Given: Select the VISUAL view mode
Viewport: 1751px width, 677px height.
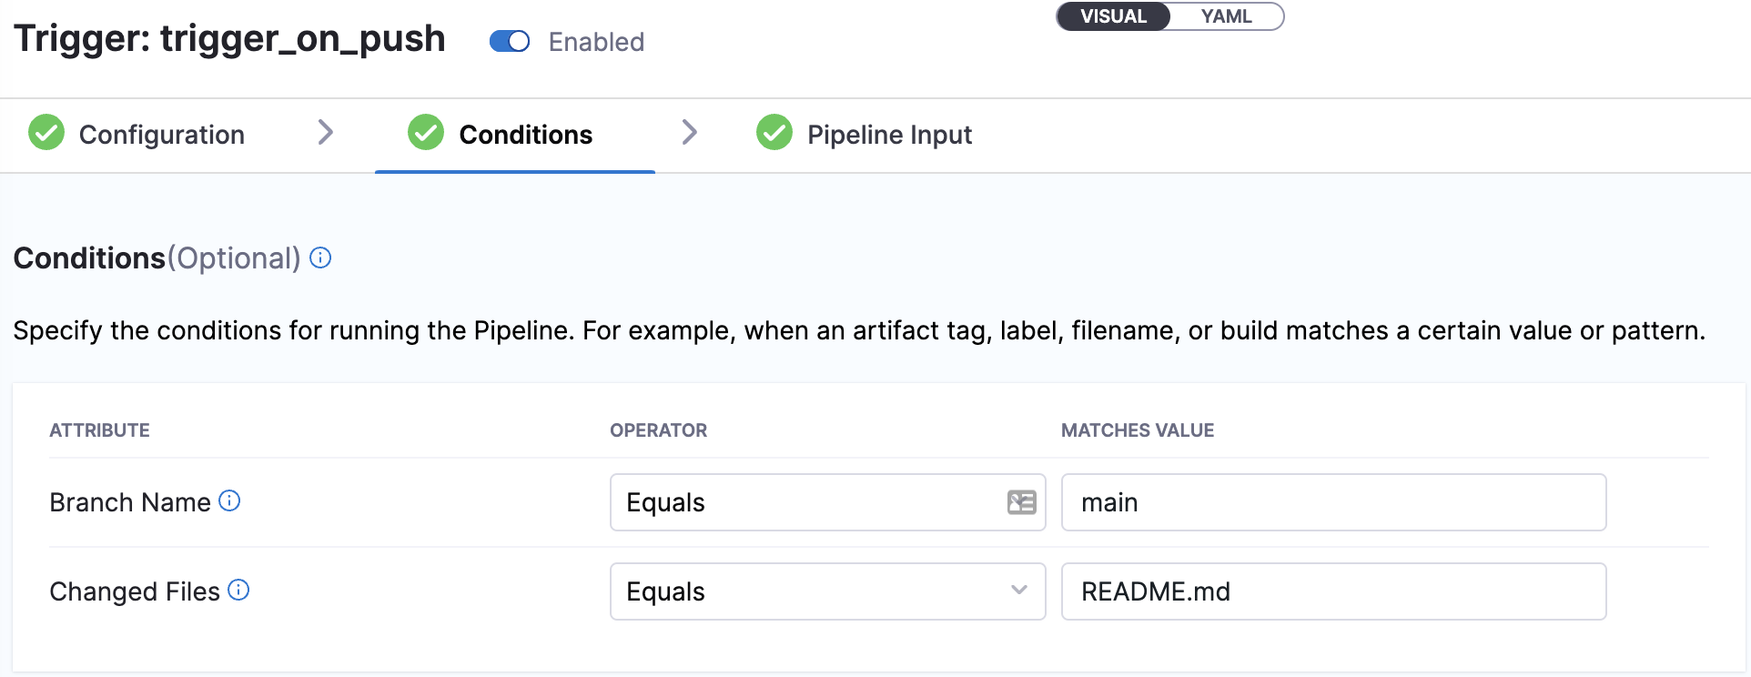Looking at the screenshot, I should 1113,16.
